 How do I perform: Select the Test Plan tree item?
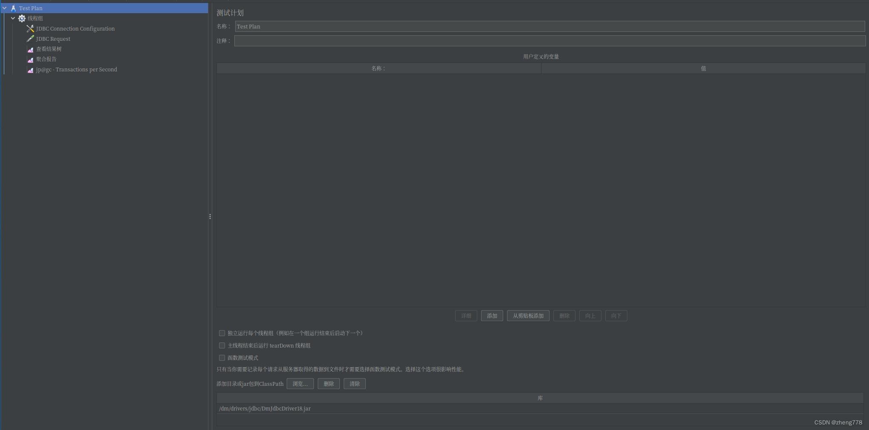point(31,8)
